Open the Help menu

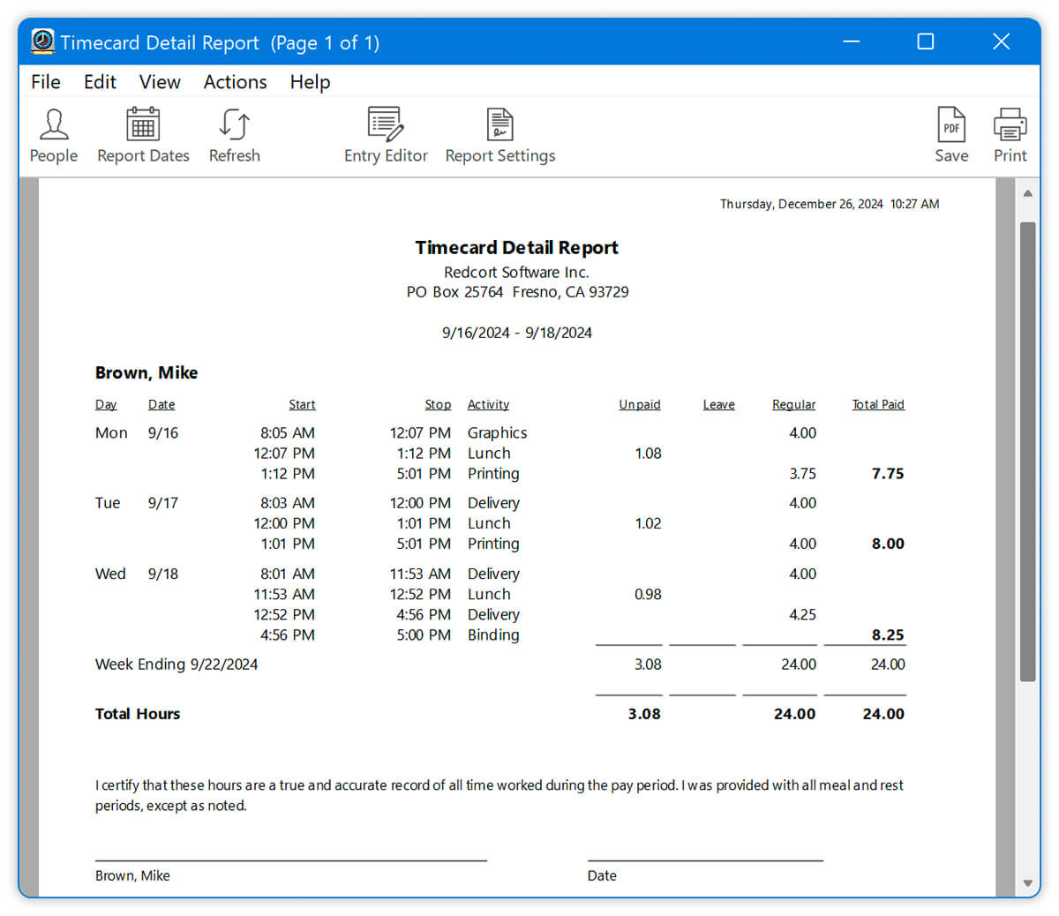[310, 81]
